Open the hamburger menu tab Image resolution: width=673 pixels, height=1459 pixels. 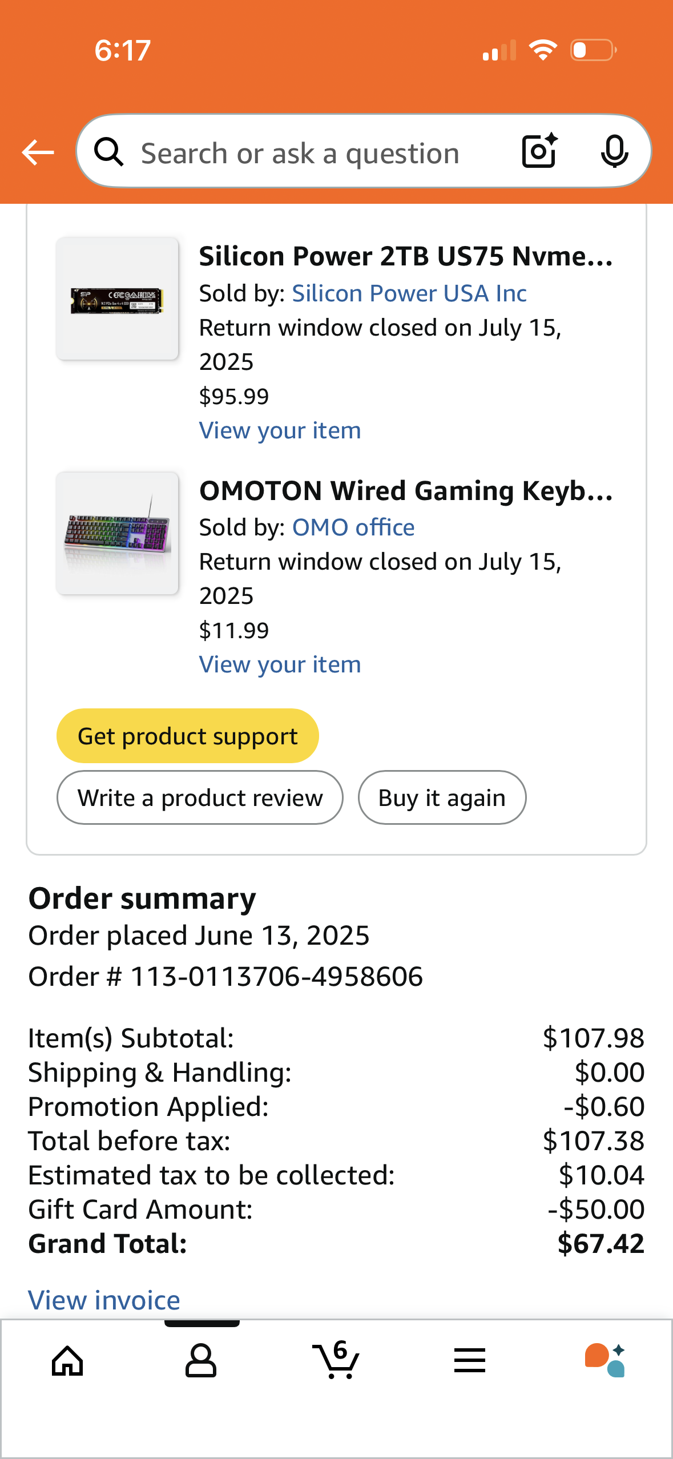point(470,1361)
